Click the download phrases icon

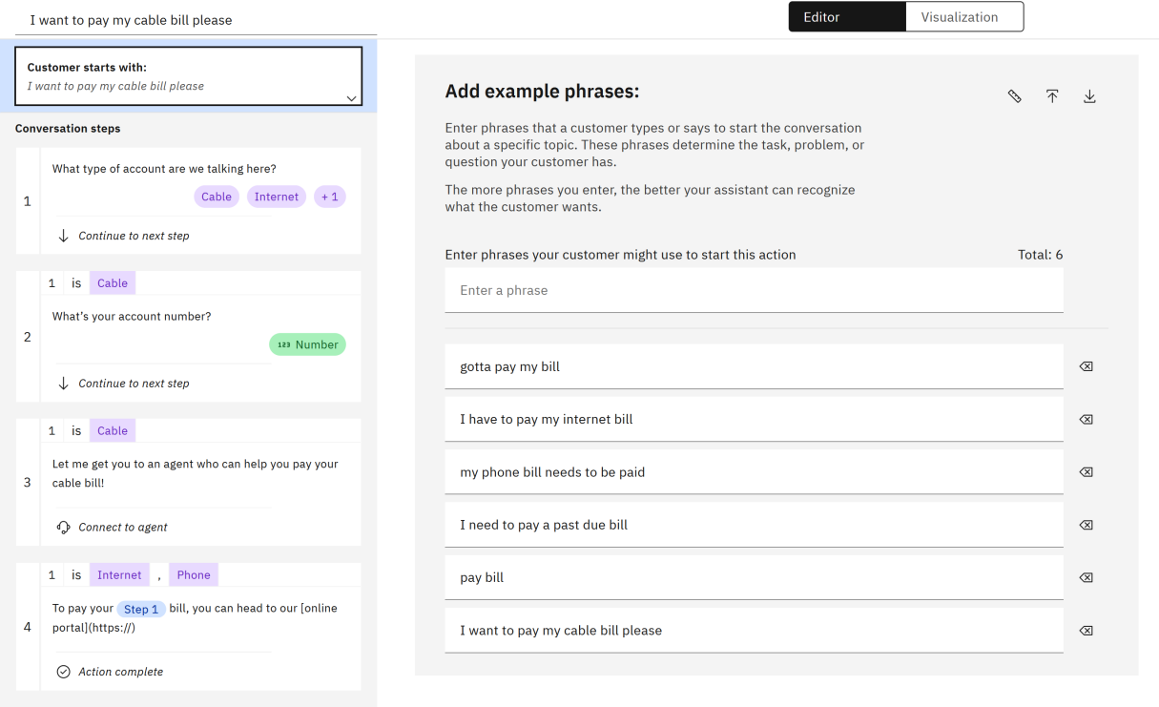(1089, 96)
